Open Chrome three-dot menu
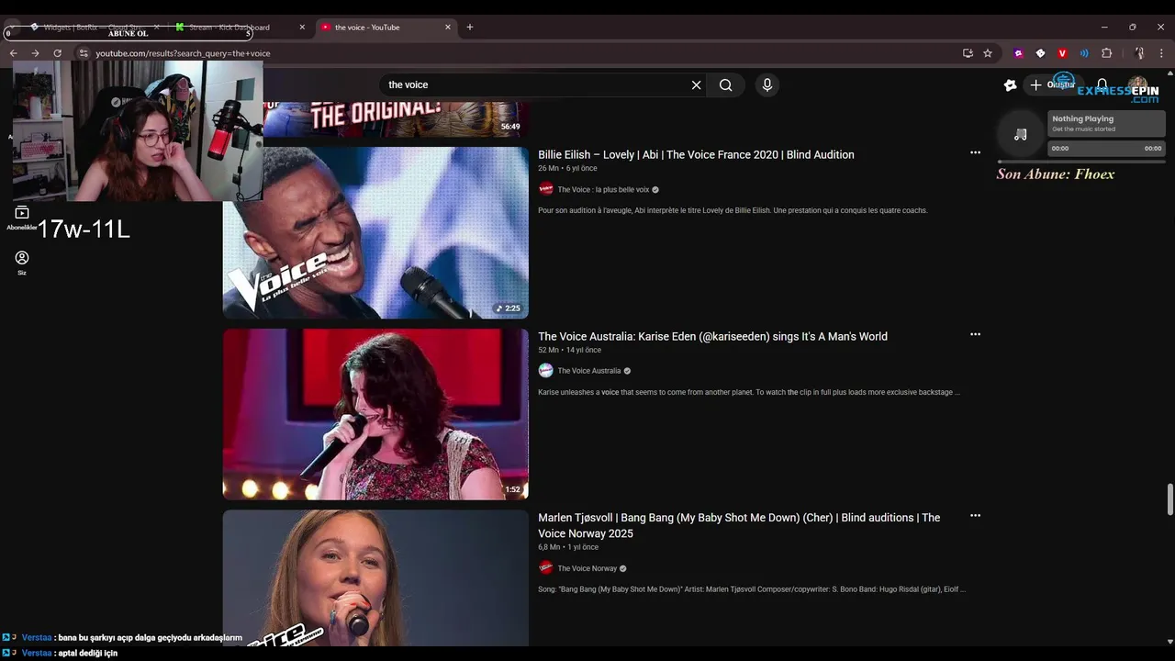 click(1161, 53)
